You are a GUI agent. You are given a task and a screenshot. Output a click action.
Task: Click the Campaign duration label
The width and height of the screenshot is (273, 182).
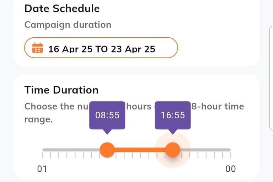(68, 25)
